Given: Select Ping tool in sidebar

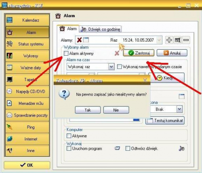Looking at the screenshot, I should coord(27,127).
